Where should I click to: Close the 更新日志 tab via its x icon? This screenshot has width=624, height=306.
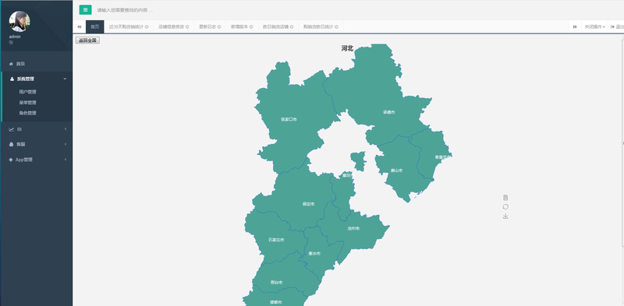219,27
